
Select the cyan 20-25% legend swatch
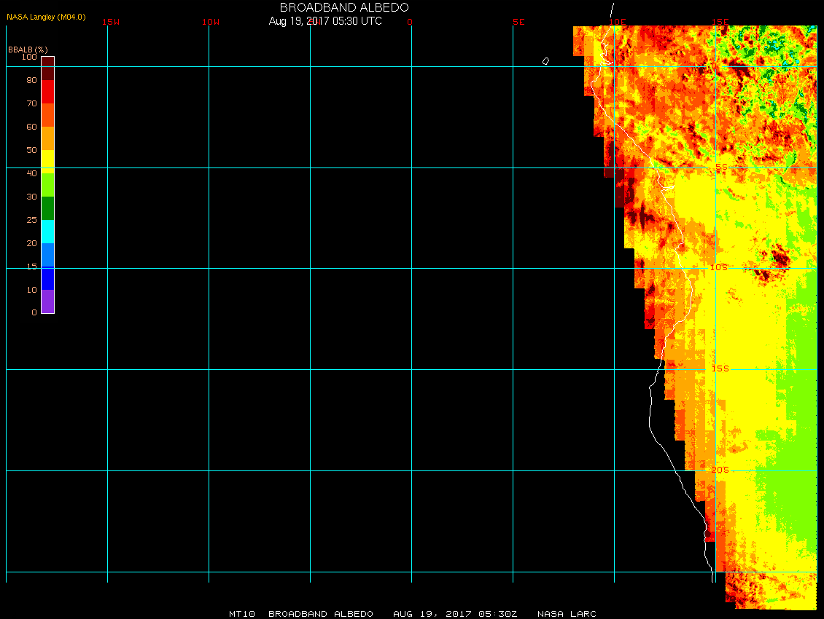(x=47, y=231)
